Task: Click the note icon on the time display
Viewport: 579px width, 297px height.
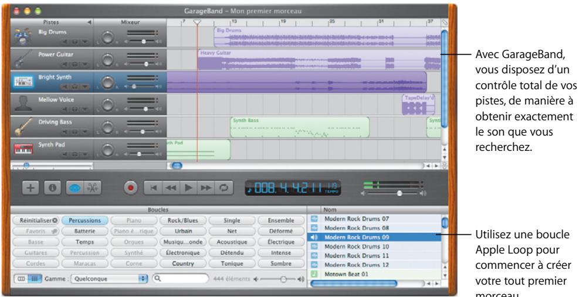Action: click(249, 190)
